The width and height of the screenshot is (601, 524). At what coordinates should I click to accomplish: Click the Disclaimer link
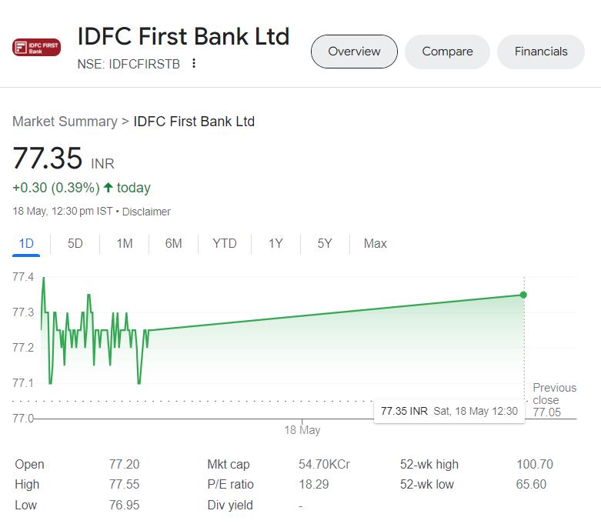[146, 212]
